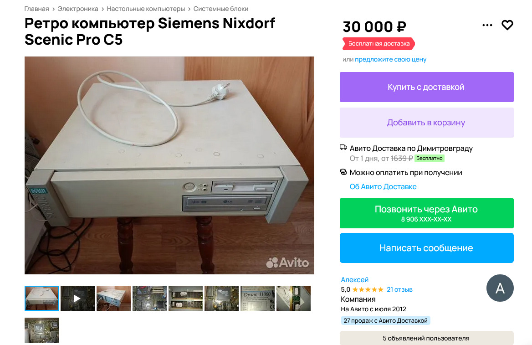Click the pay-on-receipt coins icon
Screen dimensions: 532x345
pyautogui.click(x=343, y=172)
